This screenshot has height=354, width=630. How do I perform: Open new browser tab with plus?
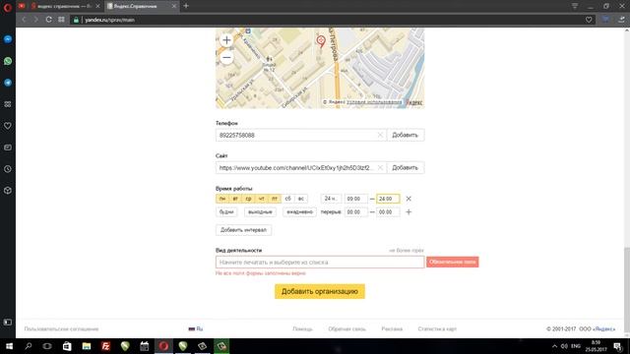pos(186,6)
